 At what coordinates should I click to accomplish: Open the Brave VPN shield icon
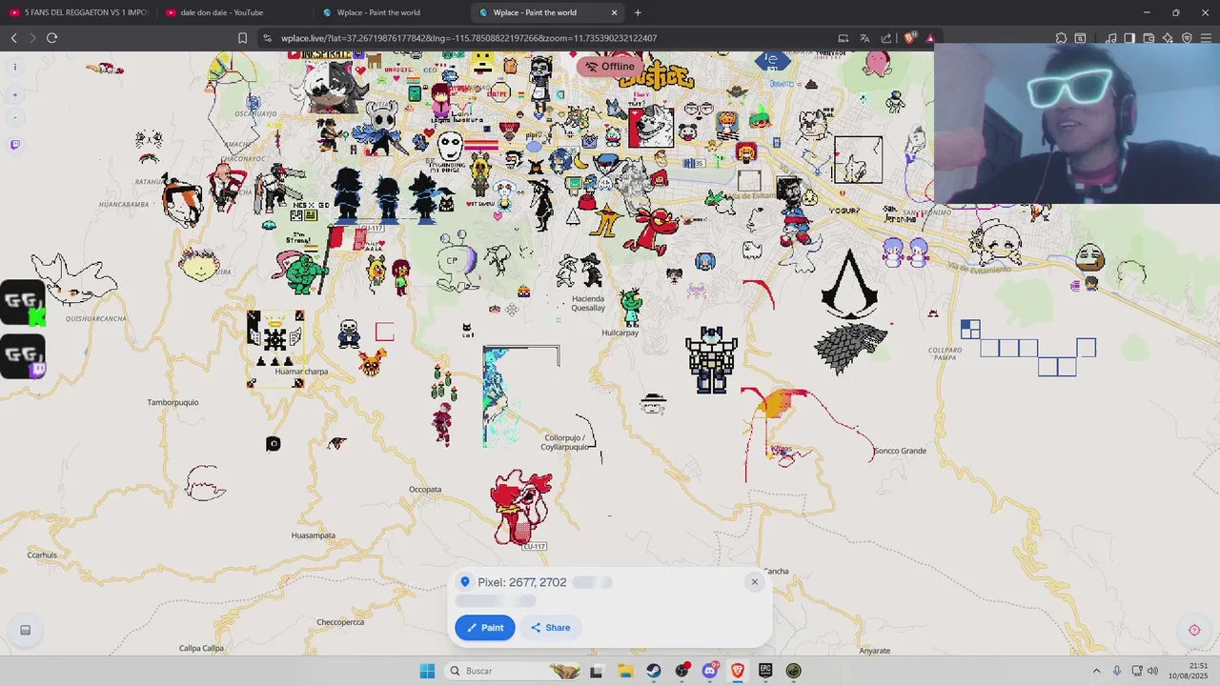pos(1187,38)
